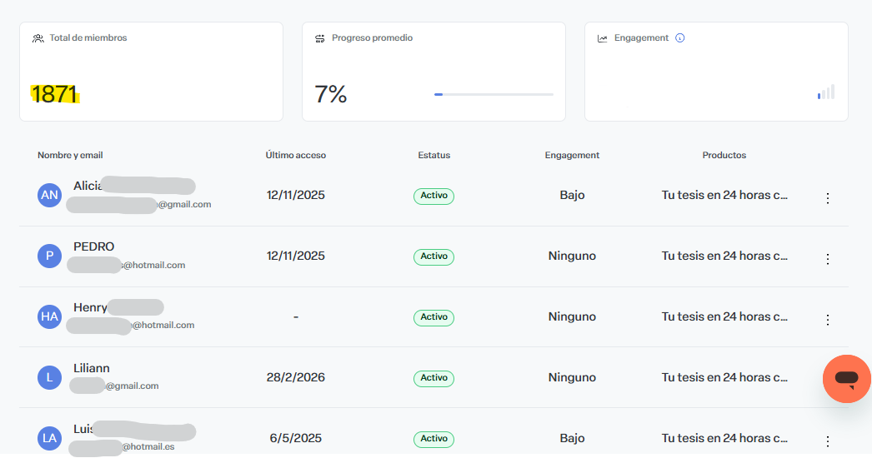
Task: Select the name PEDRO in the list
Action: [x=94, y=246]
